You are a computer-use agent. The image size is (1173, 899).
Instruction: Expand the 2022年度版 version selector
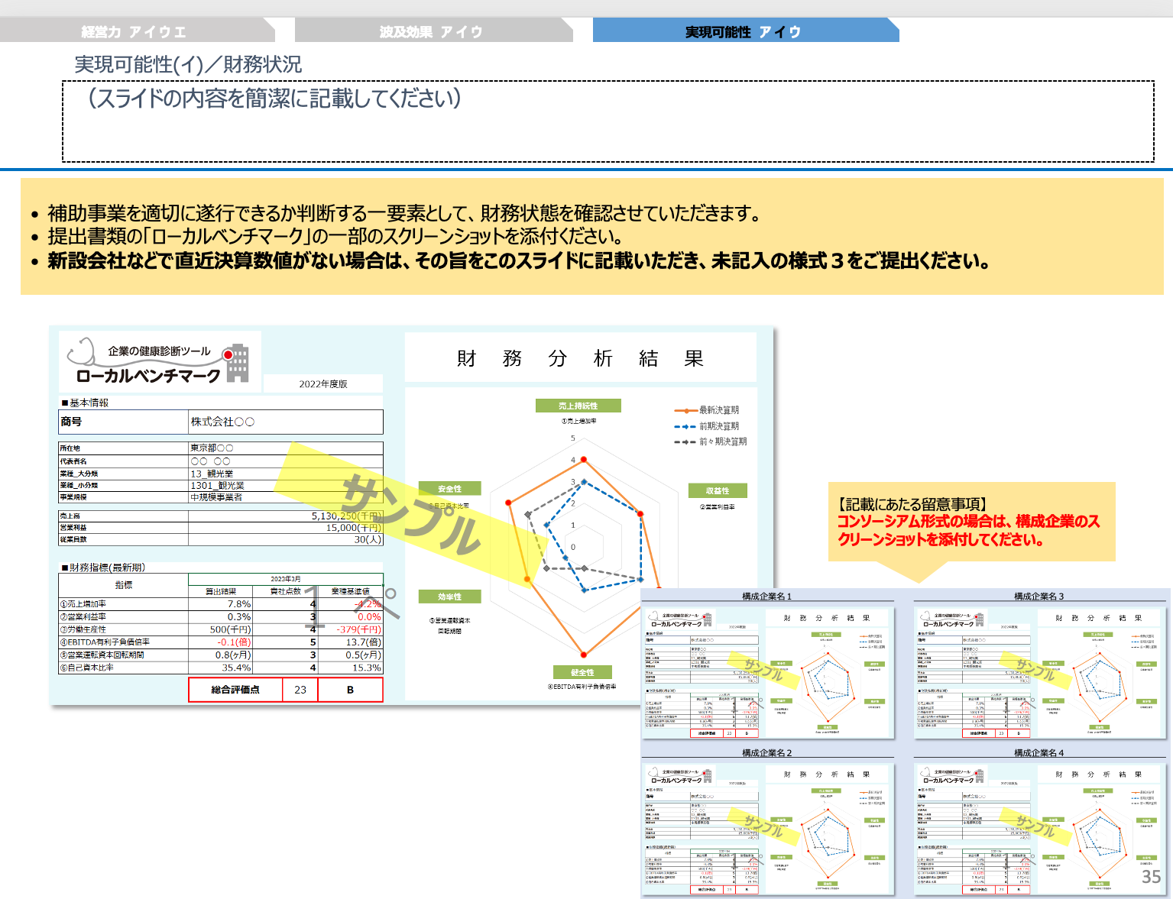pos(324,383)
